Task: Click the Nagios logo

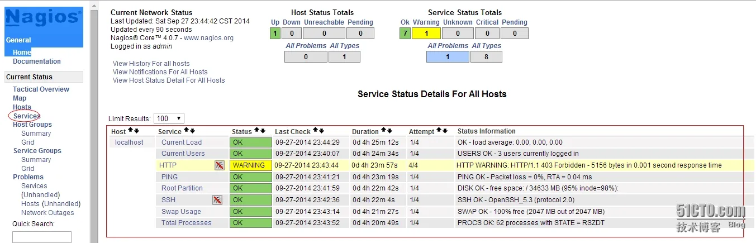Action: pos(43,18)
